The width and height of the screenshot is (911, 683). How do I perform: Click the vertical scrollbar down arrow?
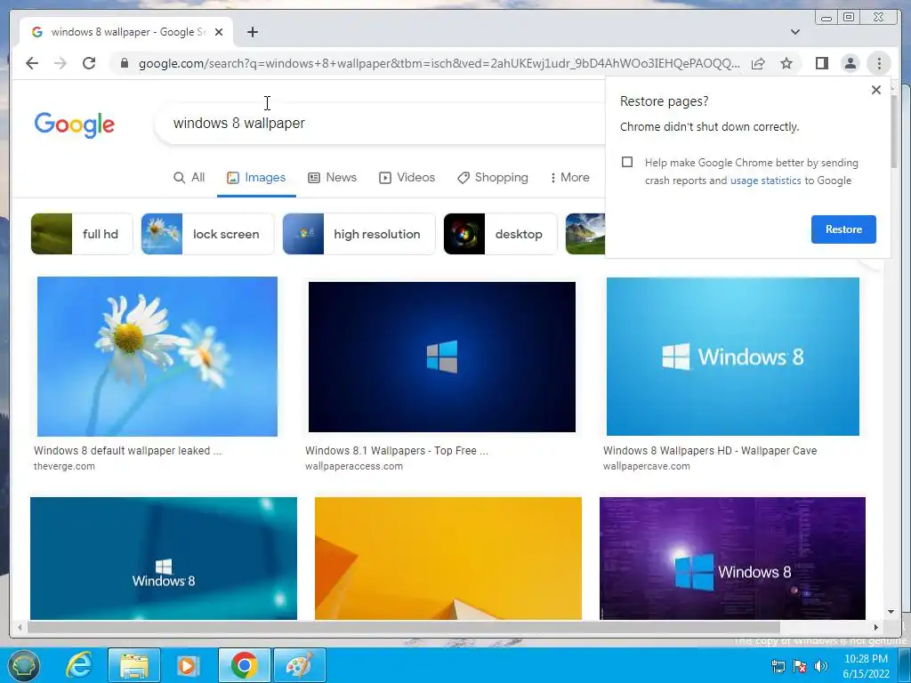(891, 612)
